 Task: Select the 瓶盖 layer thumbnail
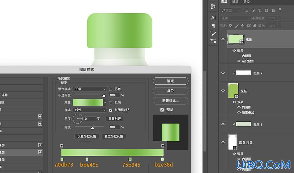point(236,39)
